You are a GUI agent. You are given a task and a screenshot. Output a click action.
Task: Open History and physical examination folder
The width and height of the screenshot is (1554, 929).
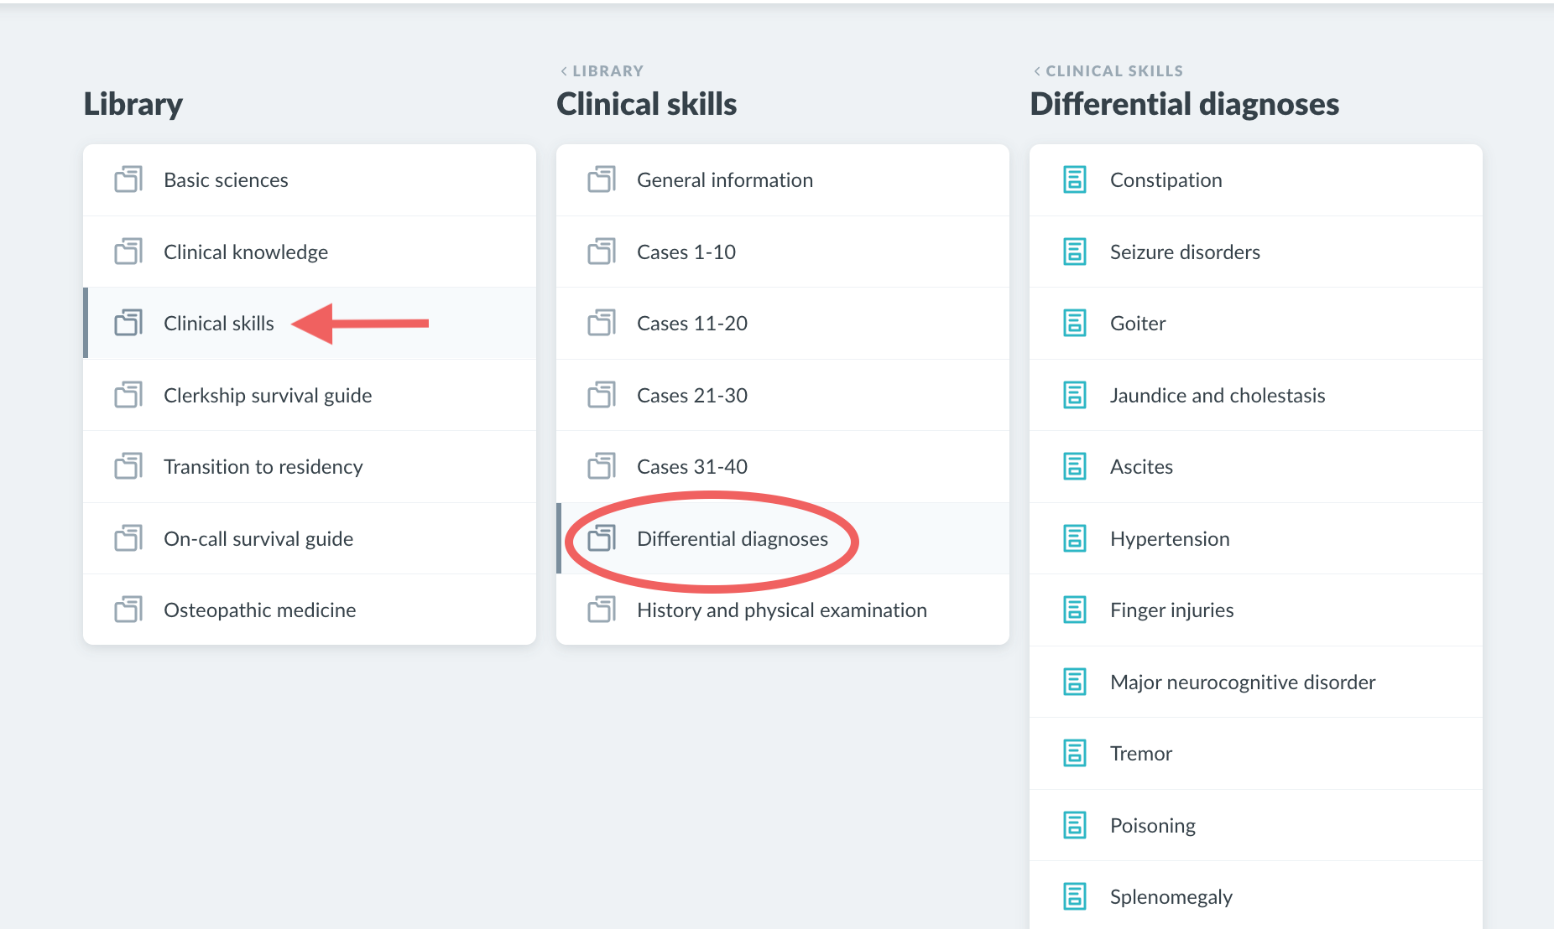point(783,610)
